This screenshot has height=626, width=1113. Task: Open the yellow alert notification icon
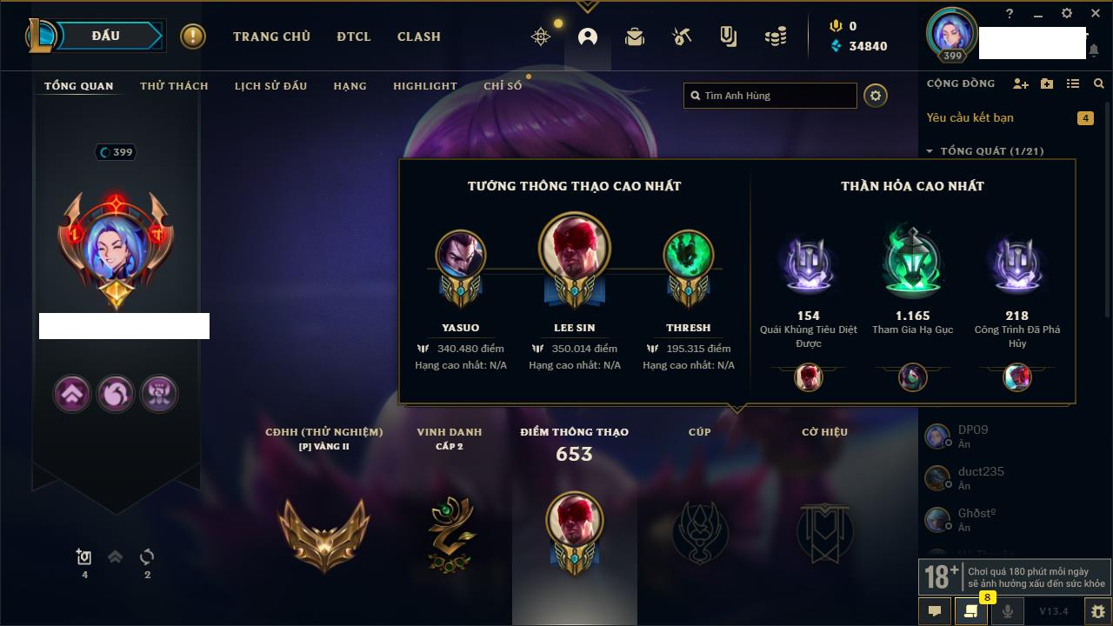tap(193, 37)
